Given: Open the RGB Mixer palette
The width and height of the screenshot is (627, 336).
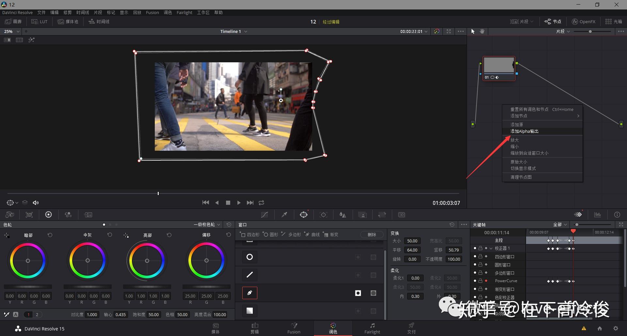Looking at the screenshot, I should click(68, 215).
